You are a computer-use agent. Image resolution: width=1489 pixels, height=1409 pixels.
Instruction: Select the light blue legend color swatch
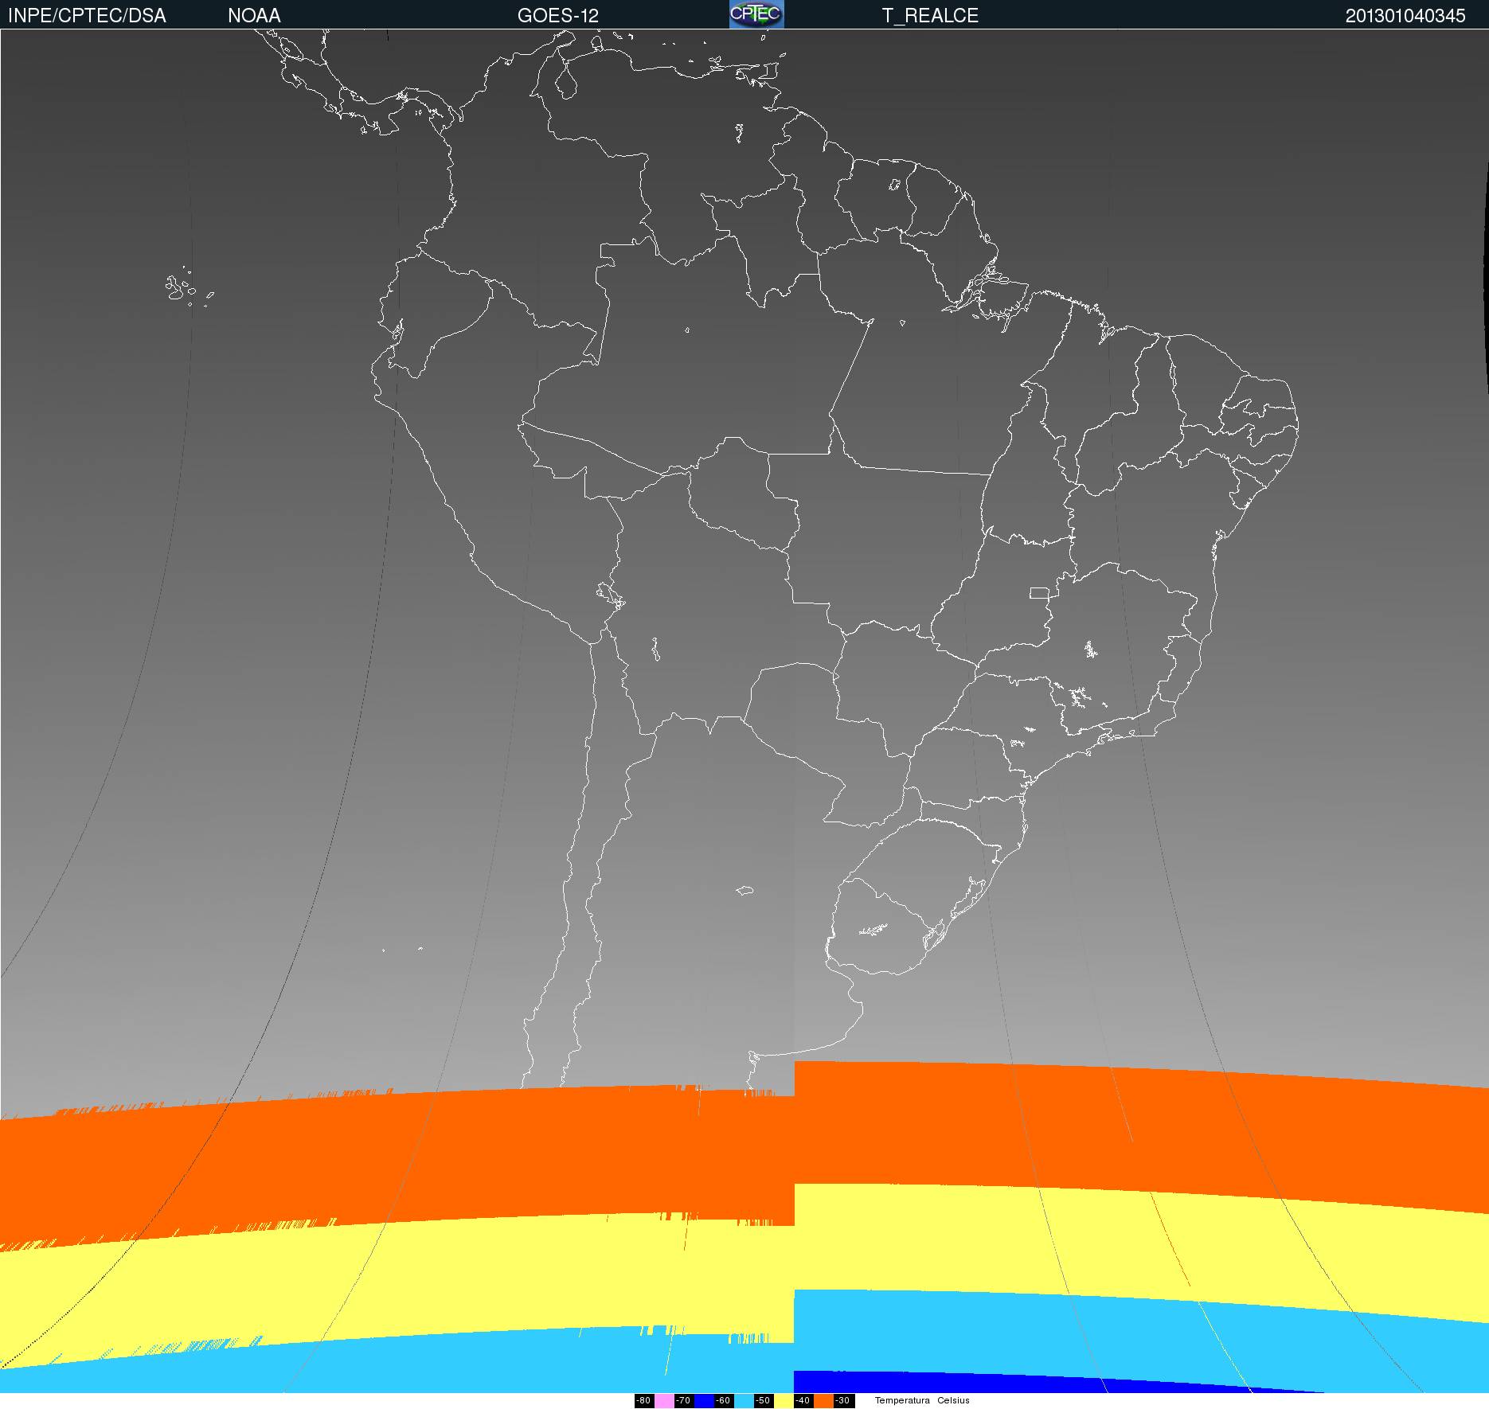(744, 1401)
